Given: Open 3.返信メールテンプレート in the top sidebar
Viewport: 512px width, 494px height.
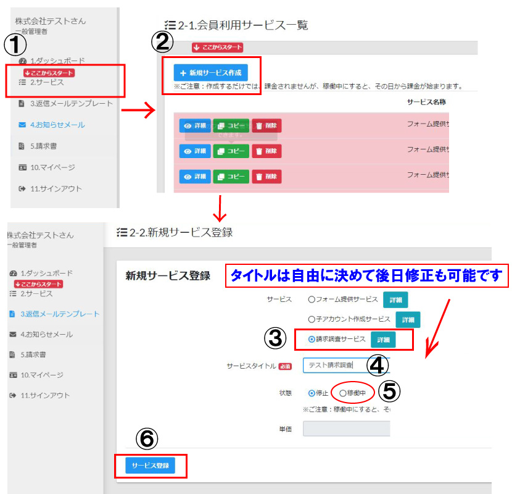Looking at the screenshot, I should click(x=71, y=104).
